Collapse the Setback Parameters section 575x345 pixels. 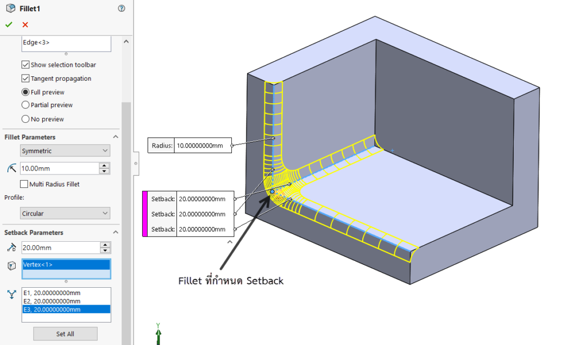[116, 232]
